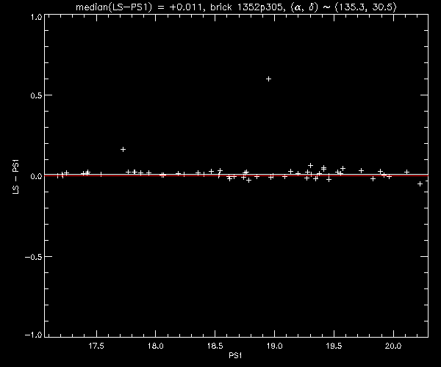Click x-axis tick label 19.5

334,346
